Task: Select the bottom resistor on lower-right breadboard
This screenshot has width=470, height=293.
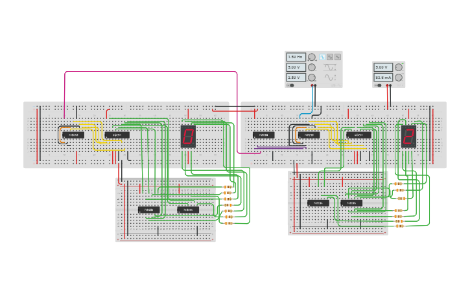Action: (399, 226)
